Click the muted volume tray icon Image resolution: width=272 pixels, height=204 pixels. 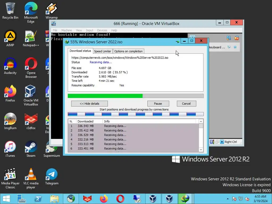247,199
